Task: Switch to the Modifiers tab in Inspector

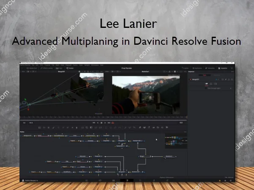Action: click(x=217, y=75)
